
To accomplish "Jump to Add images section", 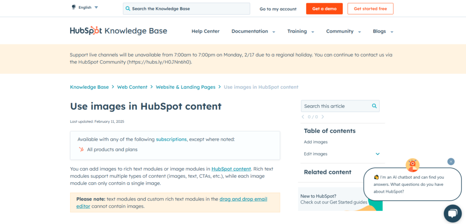I will click(x=316, y=142).
